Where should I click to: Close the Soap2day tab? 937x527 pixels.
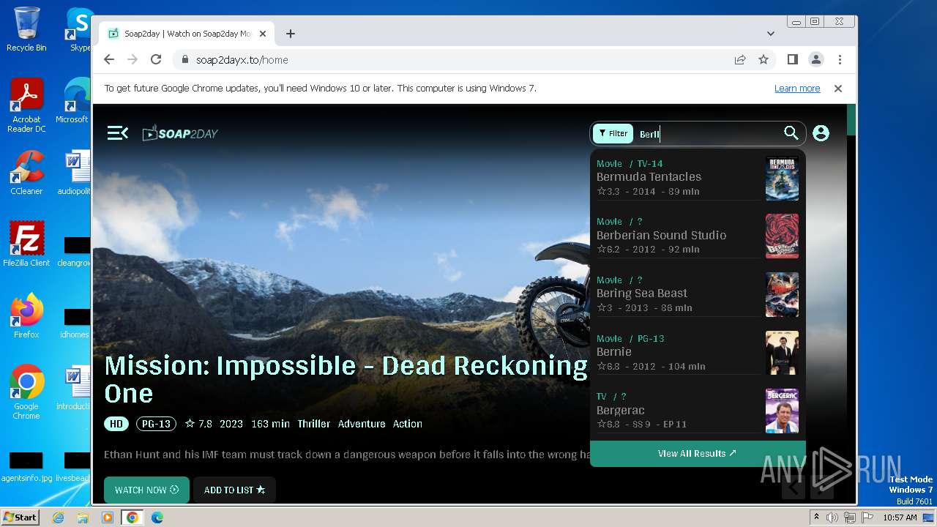pyautogui.click(x=263, y=34)
